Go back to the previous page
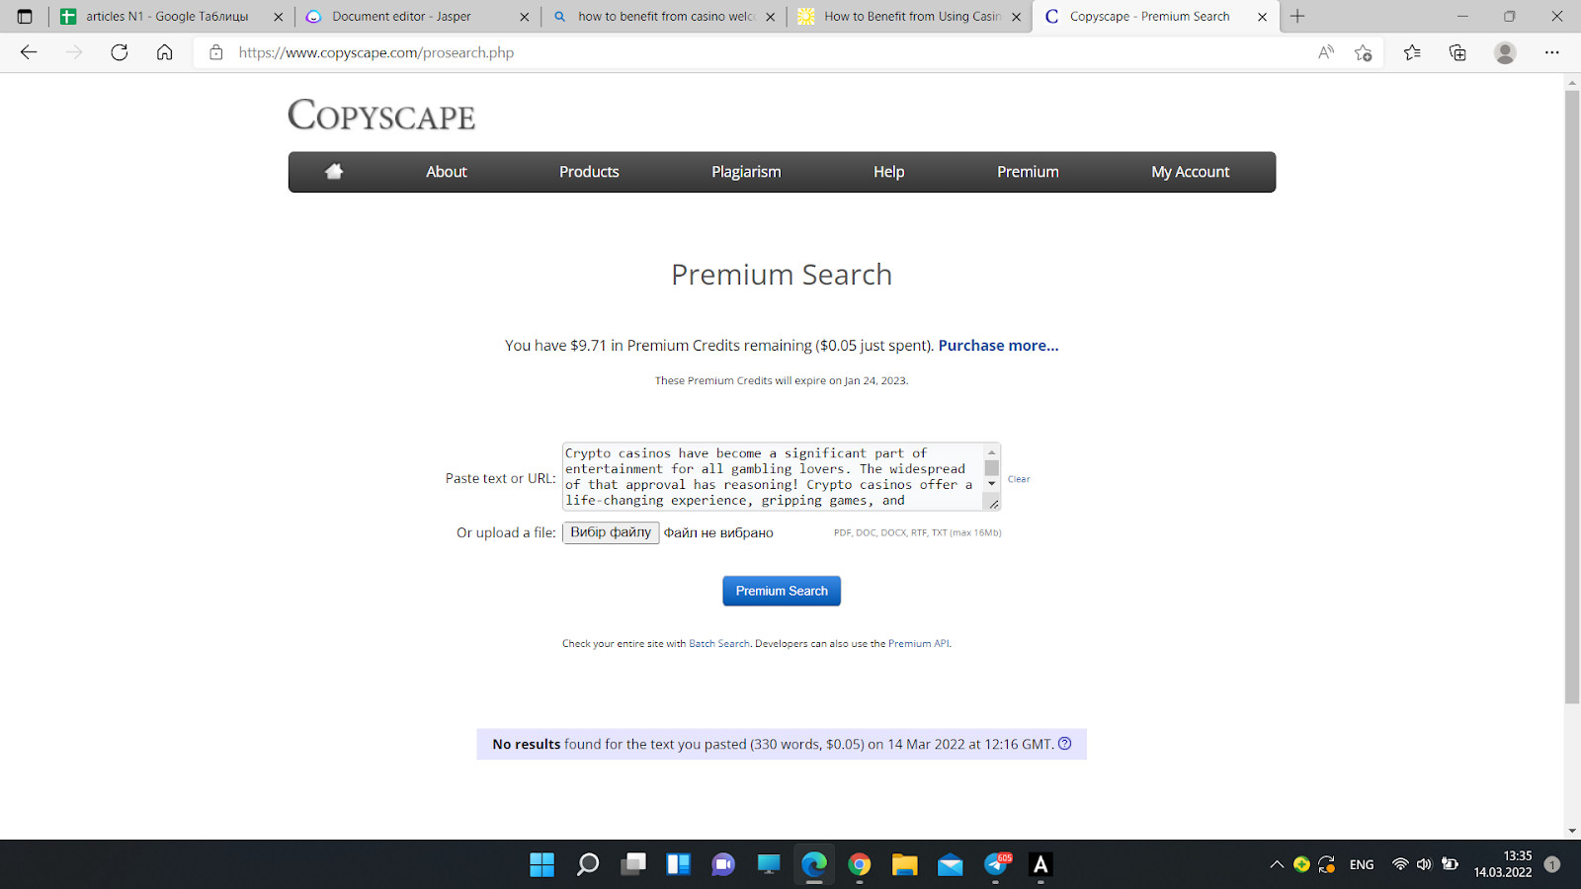Viewport: 1581px width, 889px height. [x=29, y=52]
